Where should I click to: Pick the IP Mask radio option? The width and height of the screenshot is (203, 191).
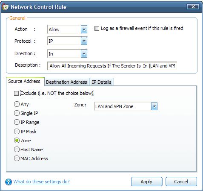17,131
